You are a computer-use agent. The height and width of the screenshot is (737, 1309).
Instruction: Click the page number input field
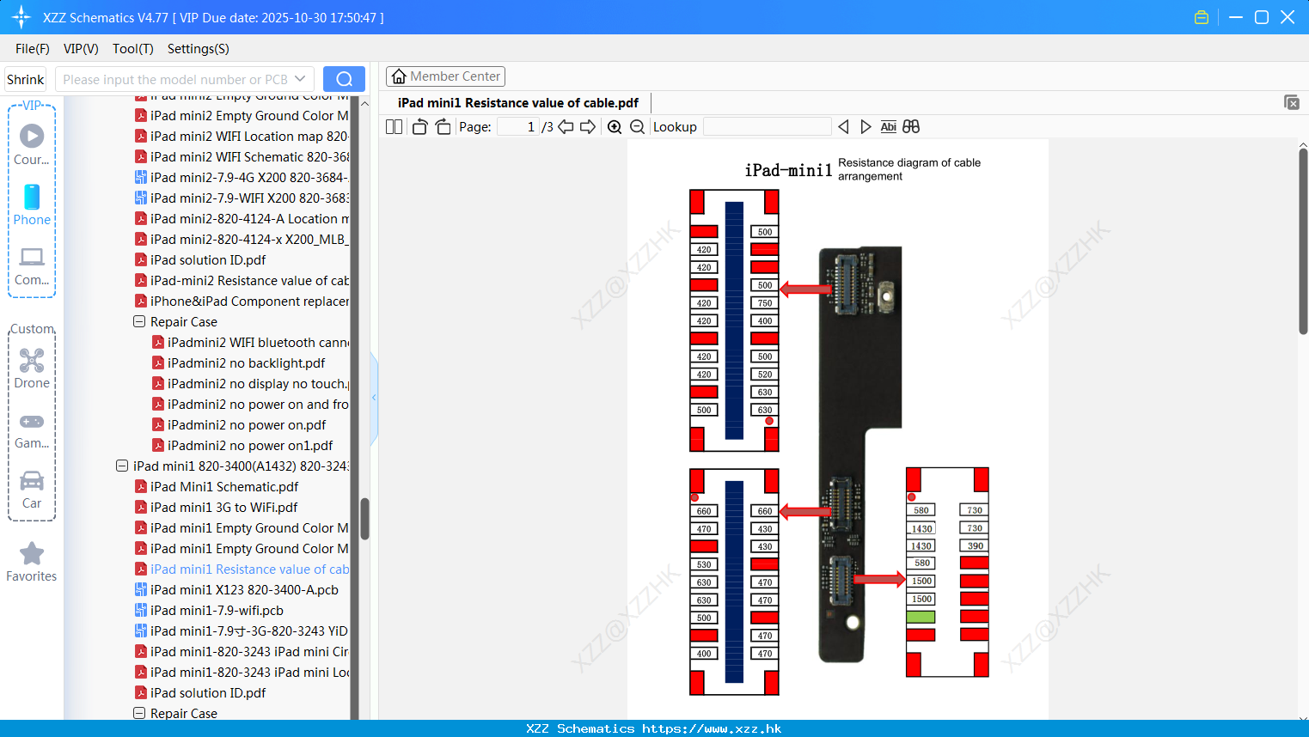click(x=517, y=126)
